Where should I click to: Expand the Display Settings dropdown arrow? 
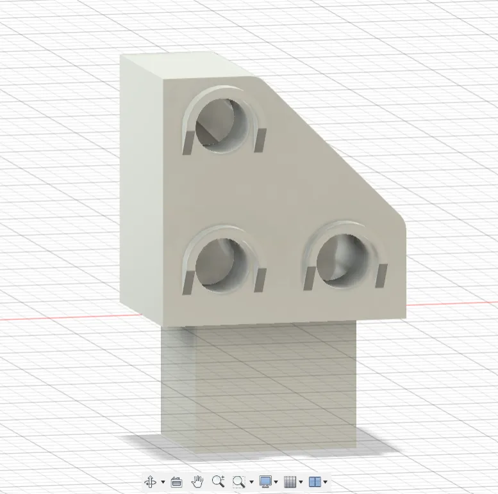(276, 482)
